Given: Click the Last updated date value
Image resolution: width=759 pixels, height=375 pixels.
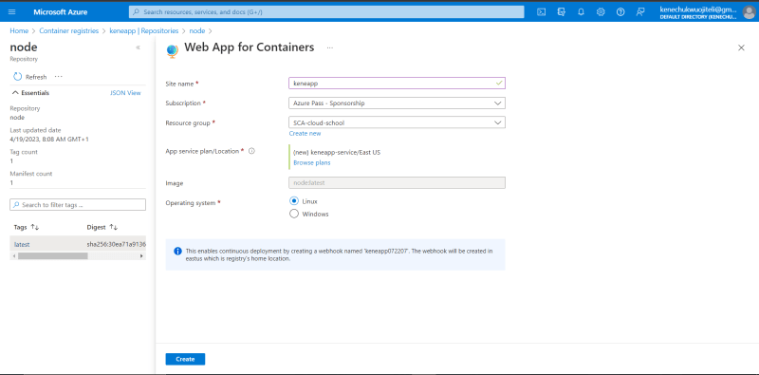Looking at the screenshot, I should coord(49,139).
